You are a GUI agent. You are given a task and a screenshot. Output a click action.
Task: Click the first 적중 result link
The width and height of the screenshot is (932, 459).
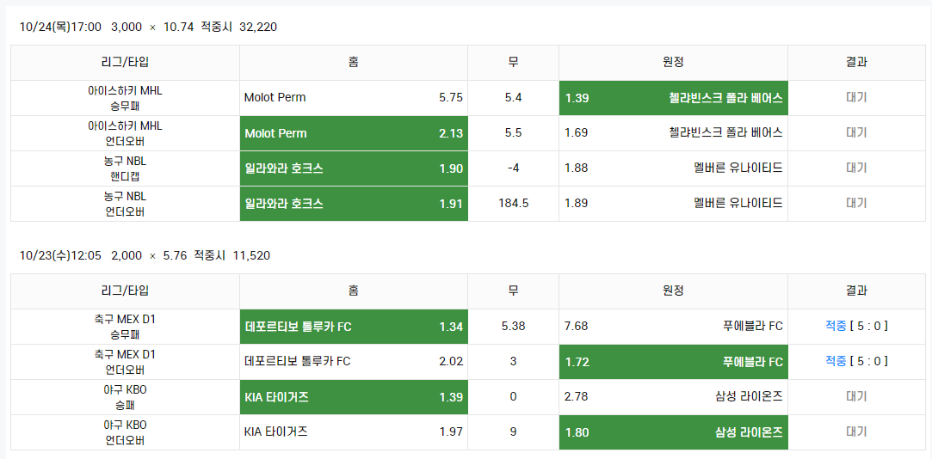(836, 326)
